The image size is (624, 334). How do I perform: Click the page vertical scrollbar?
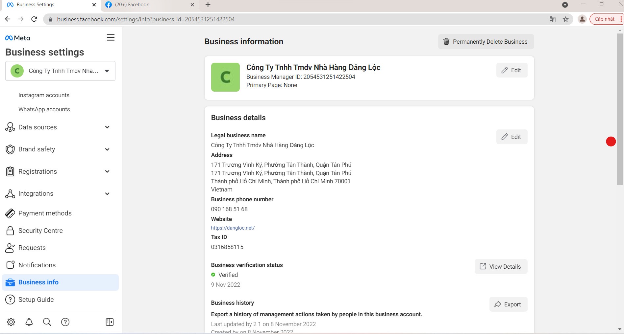pos(620,108)
